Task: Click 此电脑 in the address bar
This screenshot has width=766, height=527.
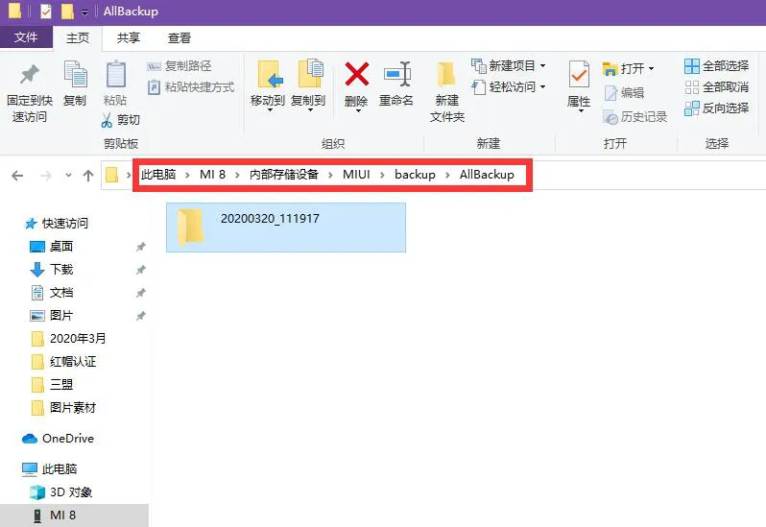Action: pyautogui.click(x=158, y=175)
